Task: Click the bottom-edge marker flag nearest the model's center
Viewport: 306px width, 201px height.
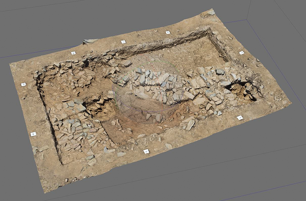Action: point(146,151)
